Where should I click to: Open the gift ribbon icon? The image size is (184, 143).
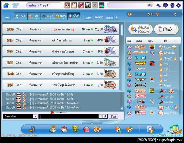pos(64,129)
